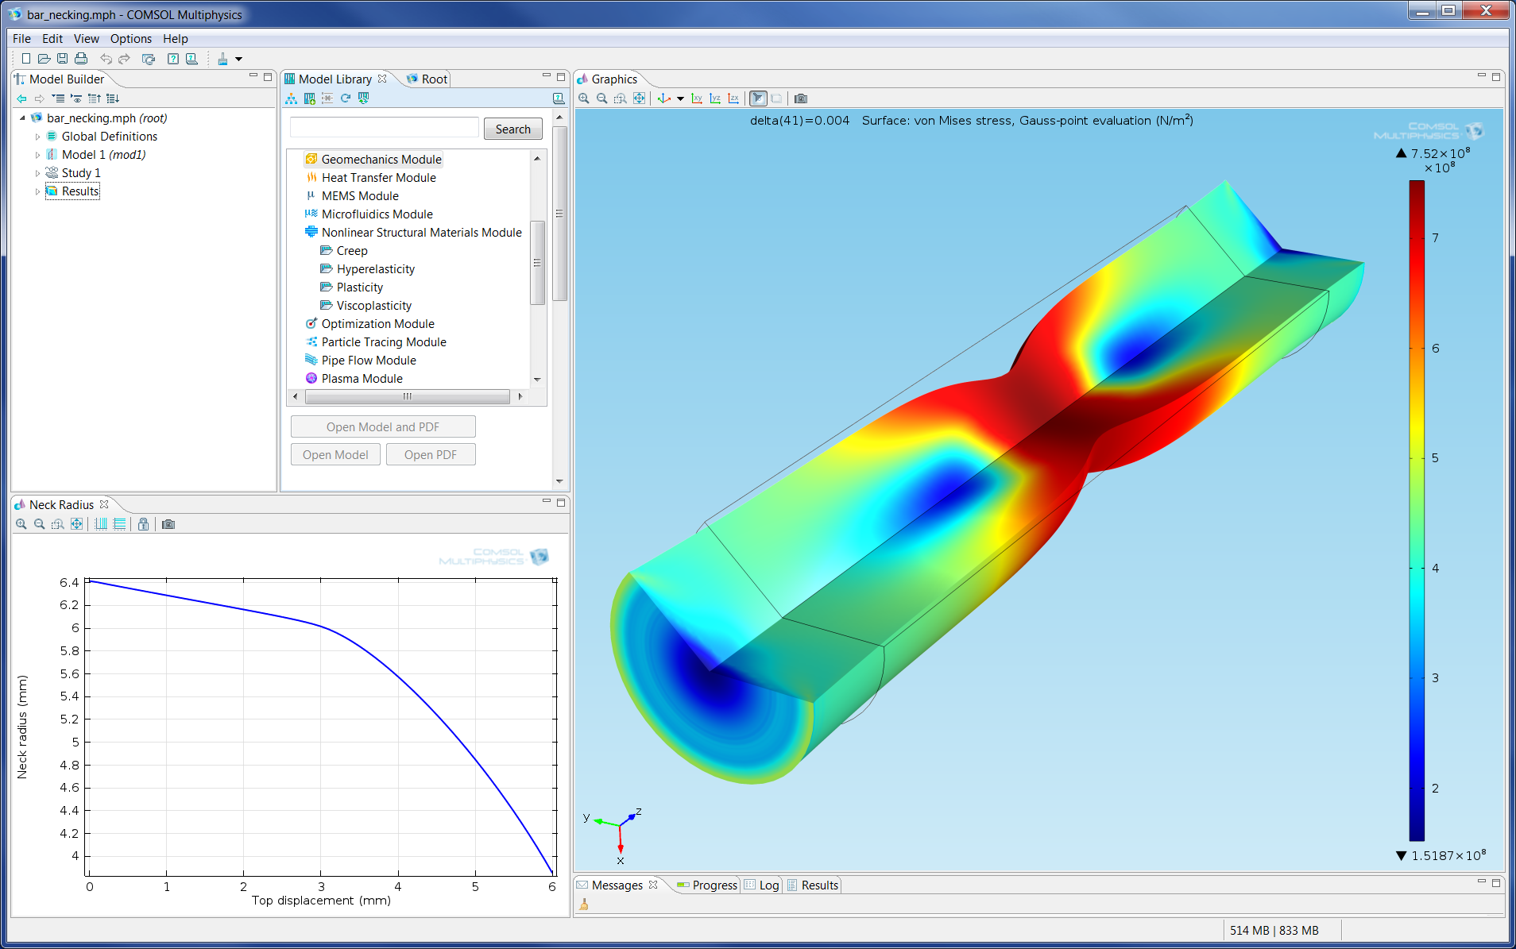The image size is (1516, 949).
Task: Switch to the XY view in Graphics
Action: coord(697,98)
